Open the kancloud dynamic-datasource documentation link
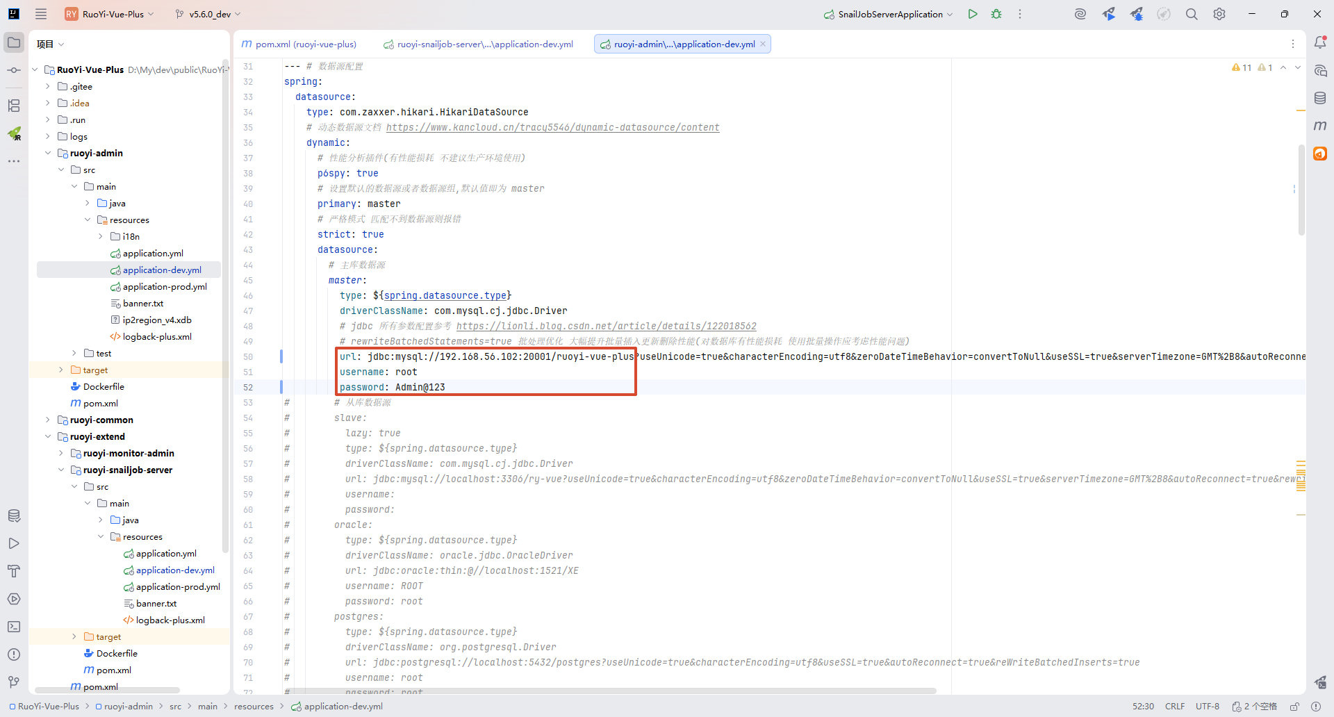Viewport: 1334px width, 717px height. click(x=552, y=128)
